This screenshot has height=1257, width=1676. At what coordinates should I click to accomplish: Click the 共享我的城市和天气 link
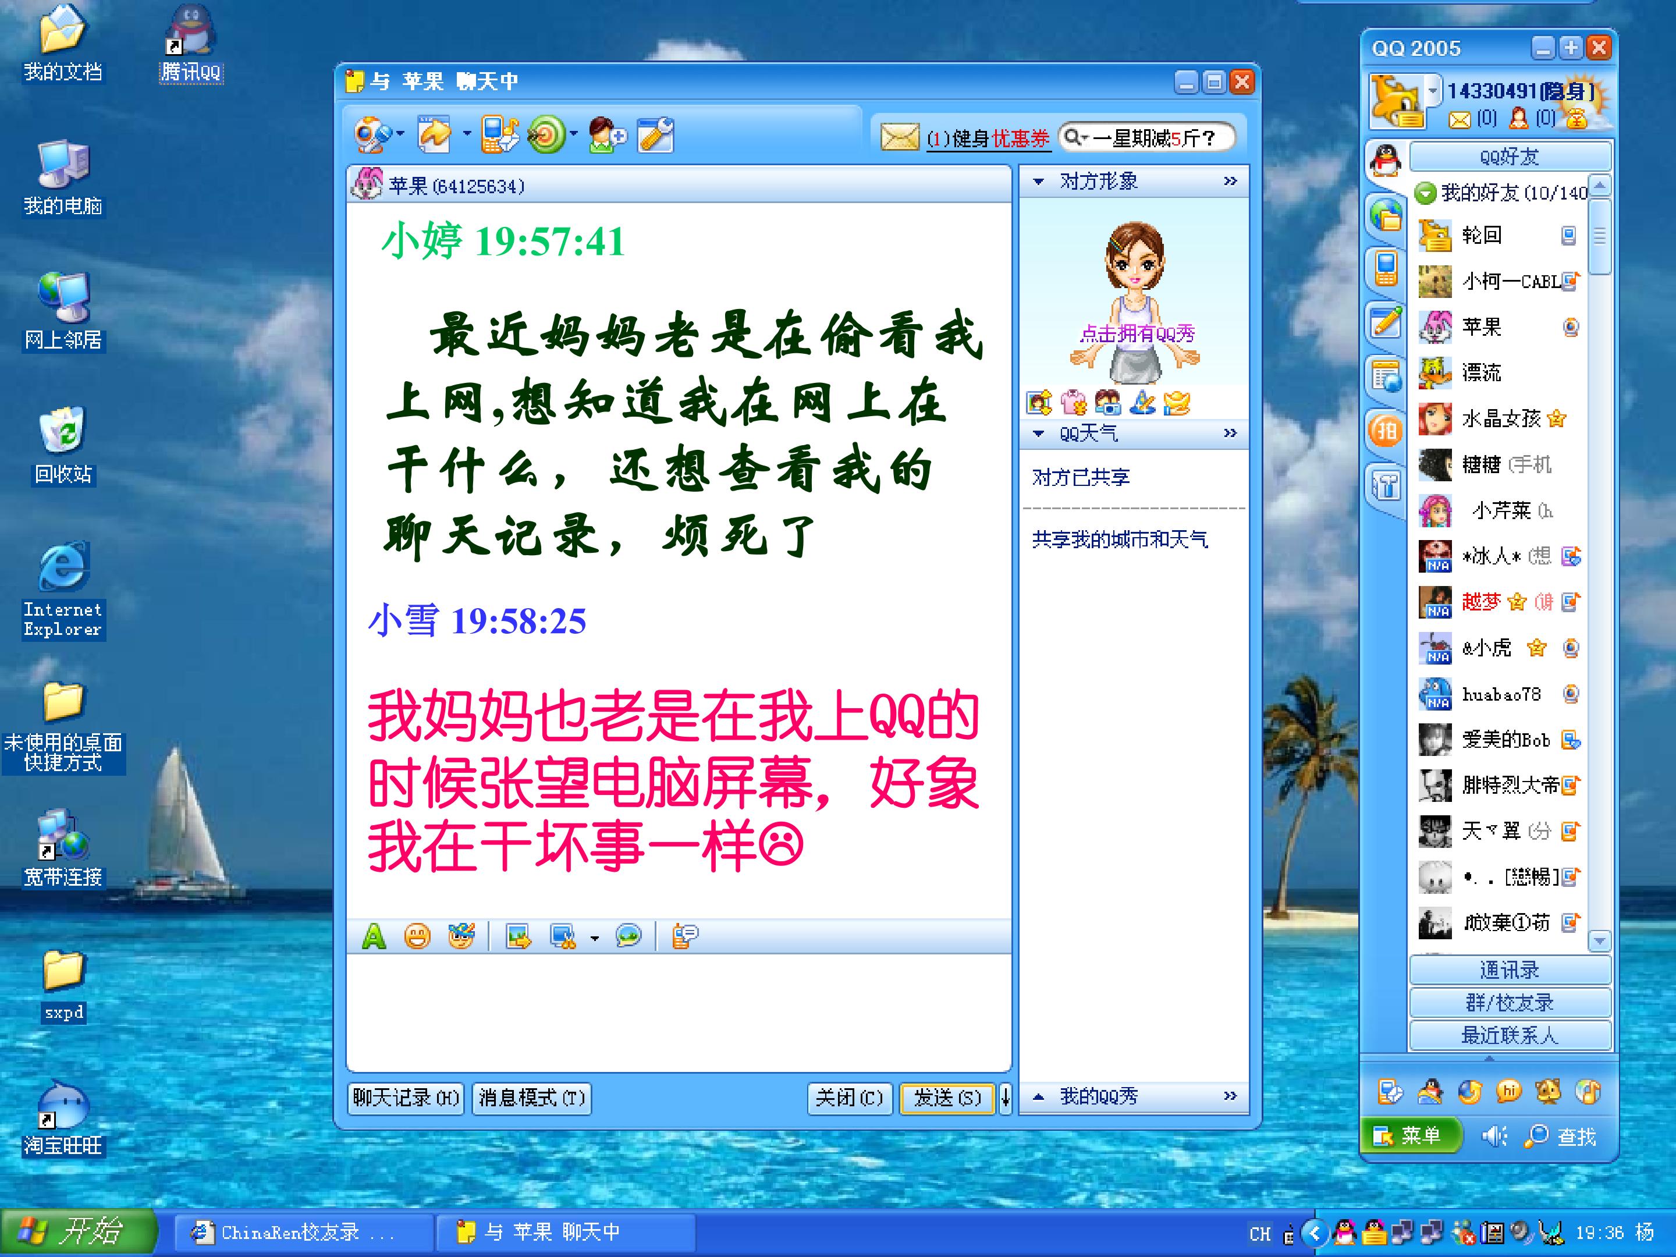click(1120, 539)
